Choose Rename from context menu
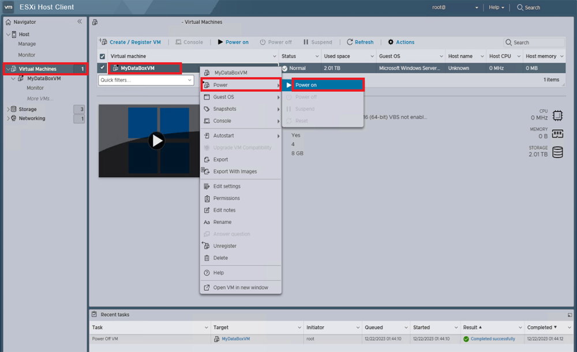 pyautogui.click(x=241, y=222)
